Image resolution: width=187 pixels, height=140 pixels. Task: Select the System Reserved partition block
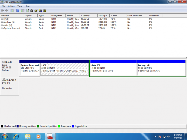pos(30,68)
